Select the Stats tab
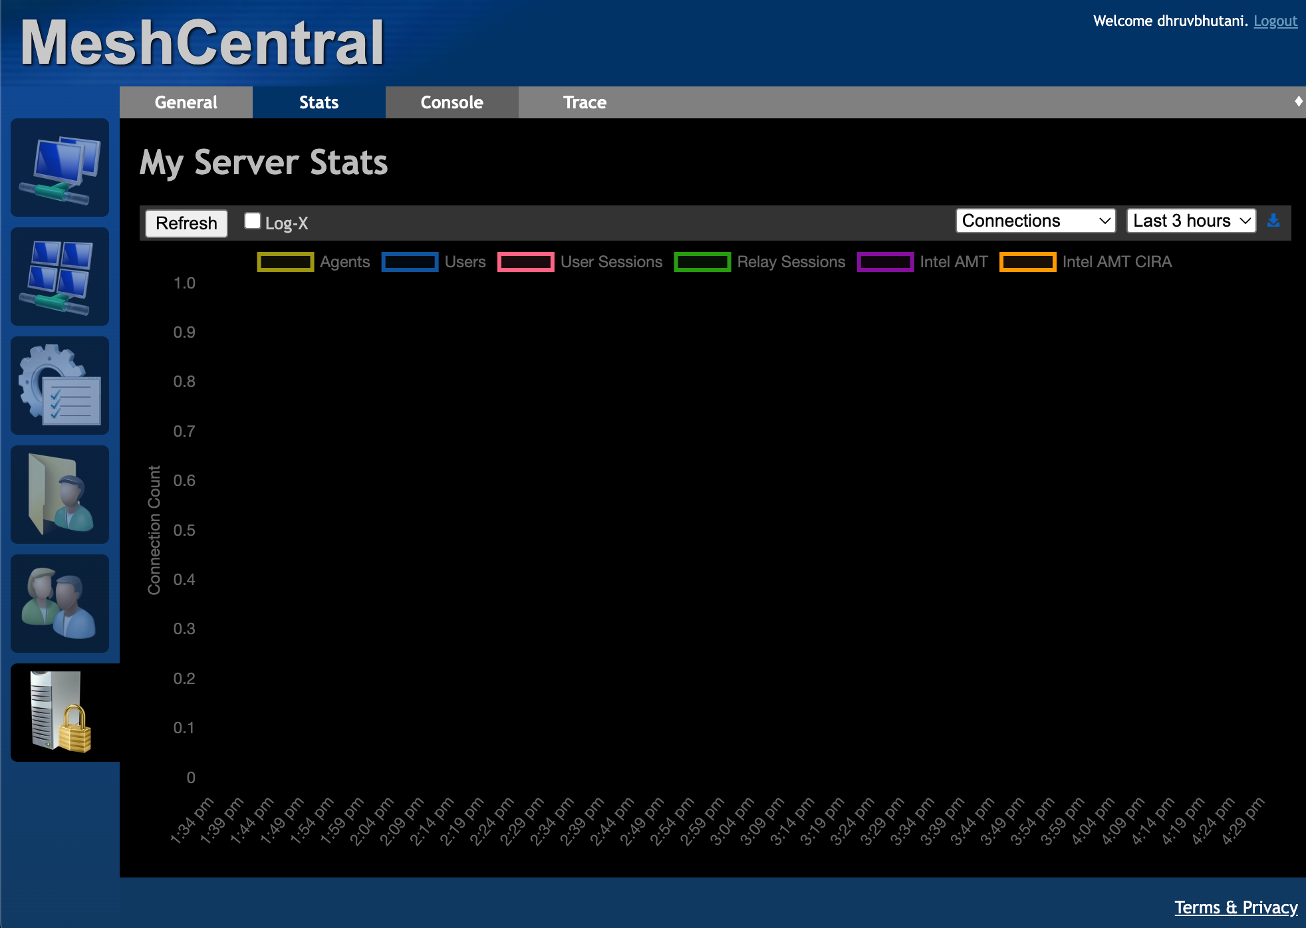Screen dimensions: 1306x928 [x=319, y=102]
